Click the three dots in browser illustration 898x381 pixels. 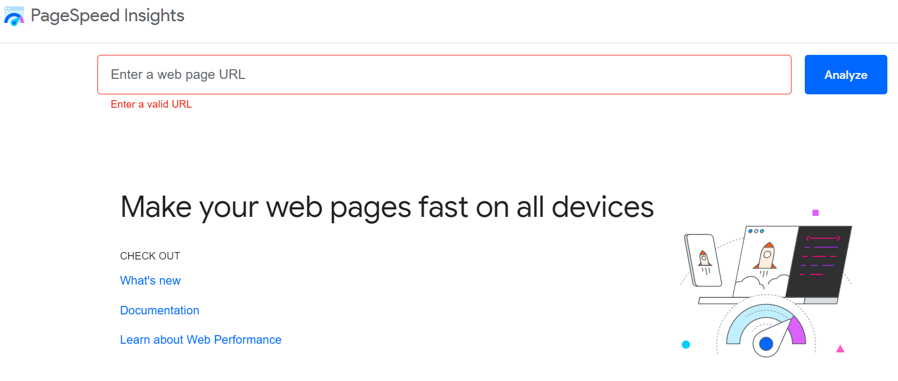click(756, 231)
